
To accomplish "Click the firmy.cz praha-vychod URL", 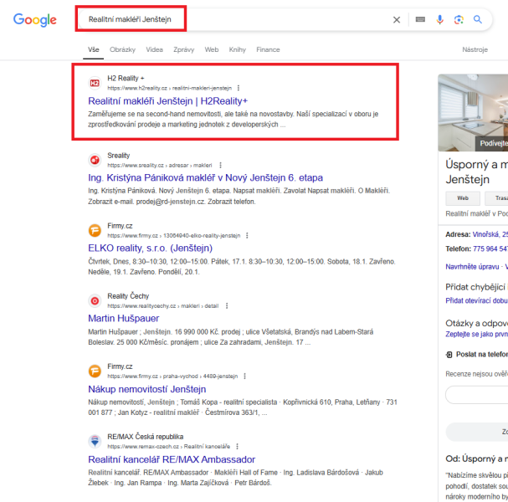I will tap(172, 376).
